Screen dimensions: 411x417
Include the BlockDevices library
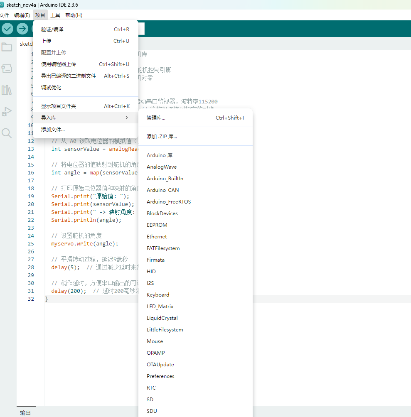tap(195, 213)
